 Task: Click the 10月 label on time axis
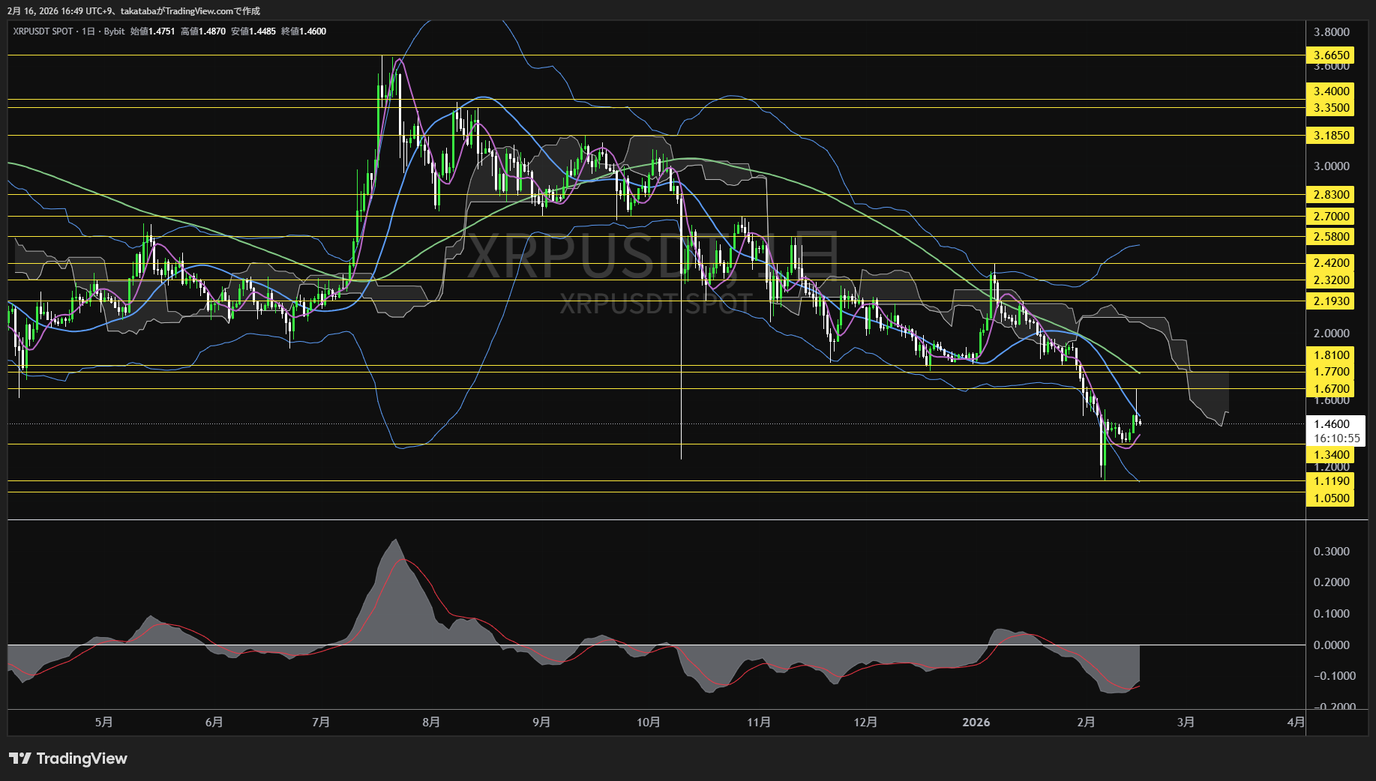pyautogui.click(x=648, y=723)
